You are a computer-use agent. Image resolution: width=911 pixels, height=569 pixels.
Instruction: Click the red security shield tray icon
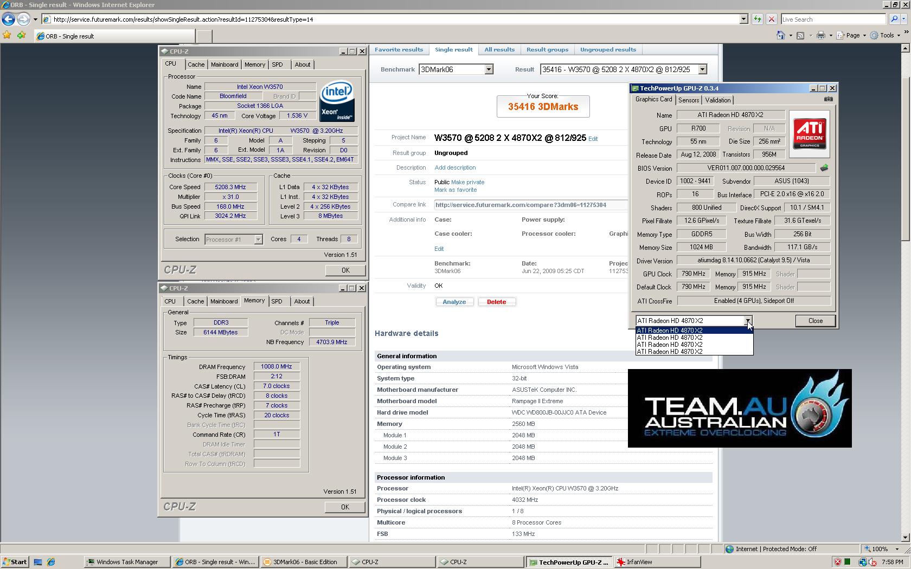tap(838, 562)
